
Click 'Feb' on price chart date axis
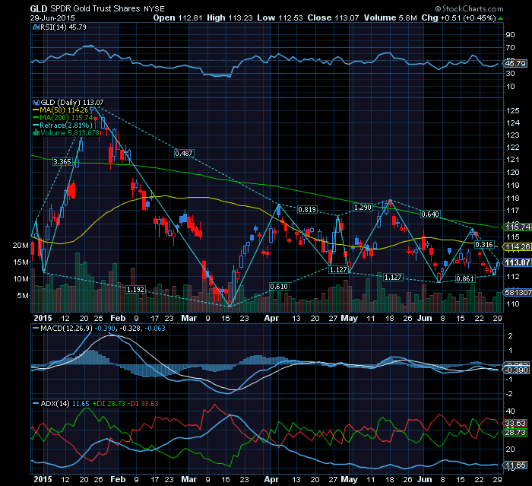(x=118, y=318)
